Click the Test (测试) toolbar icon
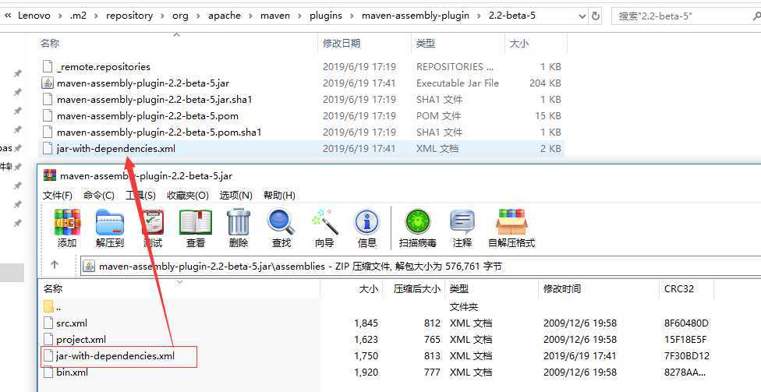The width and height of the screenshot is (761, 392). click(152, 223)
